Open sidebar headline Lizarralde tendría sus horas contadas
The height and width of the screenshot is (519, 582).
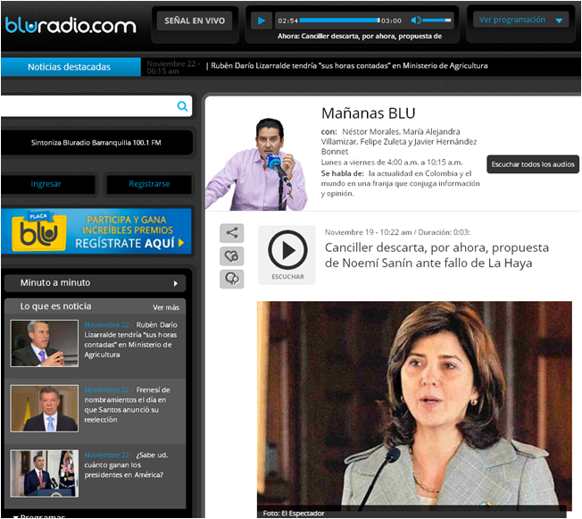point(130,339)
